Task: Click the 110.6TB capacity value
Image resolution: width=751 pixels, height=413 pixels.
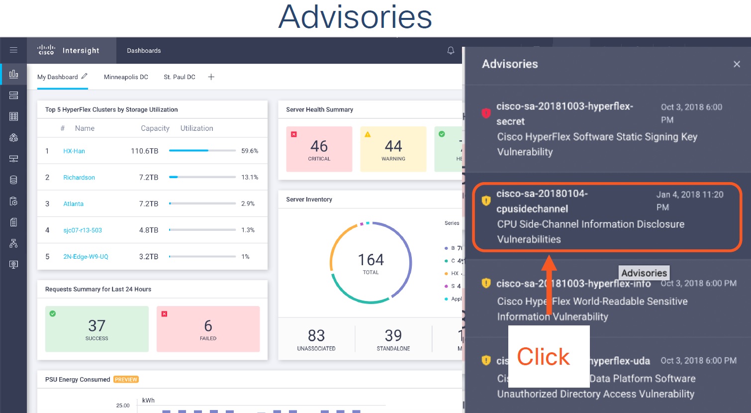Action: pyautogui.click(x=144, y=151)
